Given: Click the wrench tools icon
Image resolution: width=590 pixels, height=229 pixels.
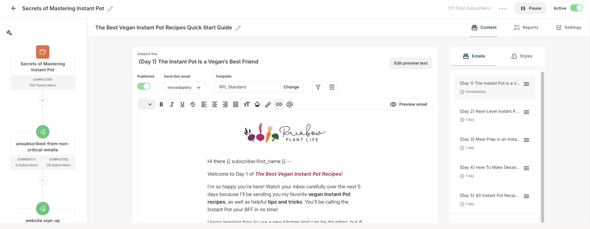Looking at the screenshot, I should coord(9,33).
